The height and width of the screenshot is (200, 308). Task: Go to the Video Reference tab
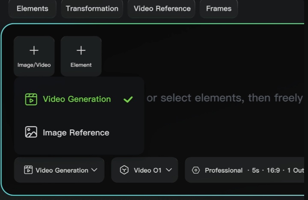click(162, 9)
